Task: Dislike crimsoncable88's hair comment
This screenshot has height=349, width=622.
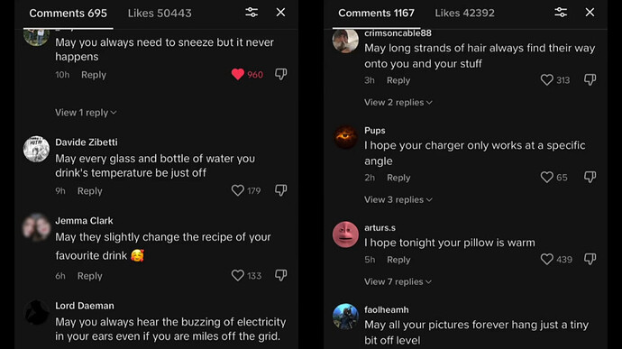Action: [590, 79]
